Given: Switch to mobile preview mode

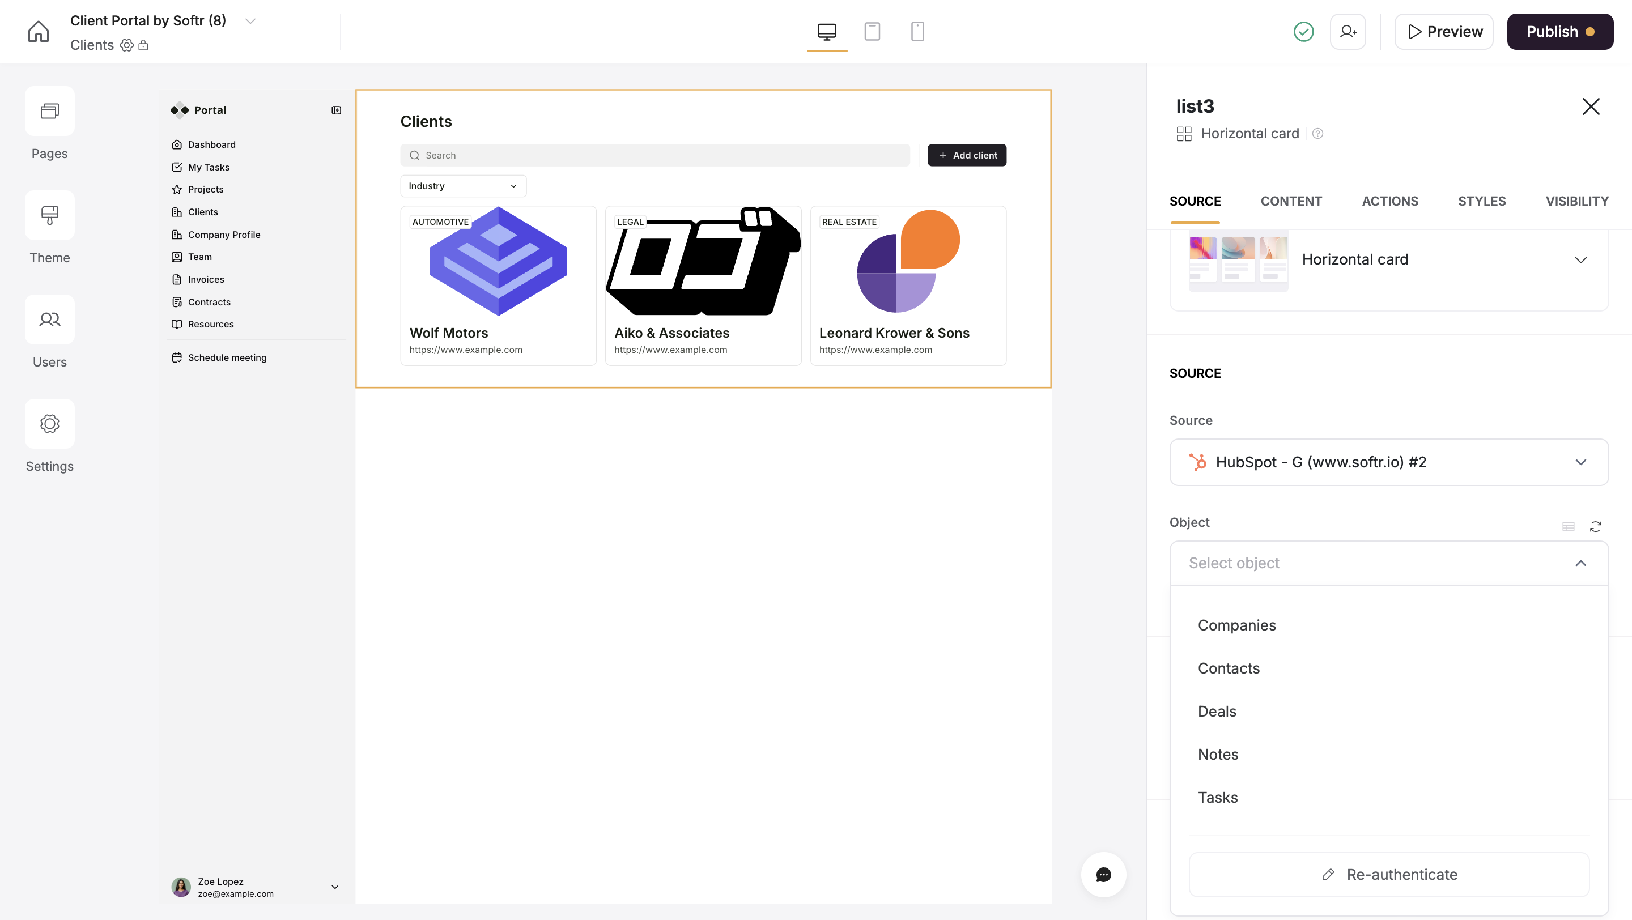Looking at the screenshot, I should coord(917,31).
